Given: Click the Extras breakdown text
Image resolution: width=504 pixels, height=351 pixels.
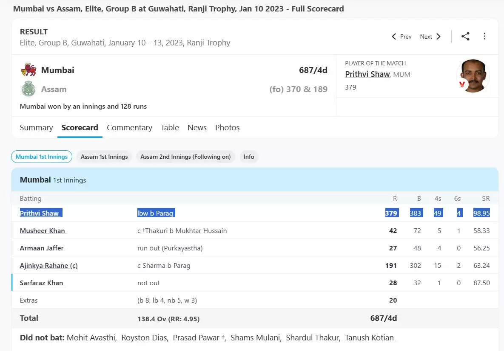Looking at the screenshot, I should (167, 300).
